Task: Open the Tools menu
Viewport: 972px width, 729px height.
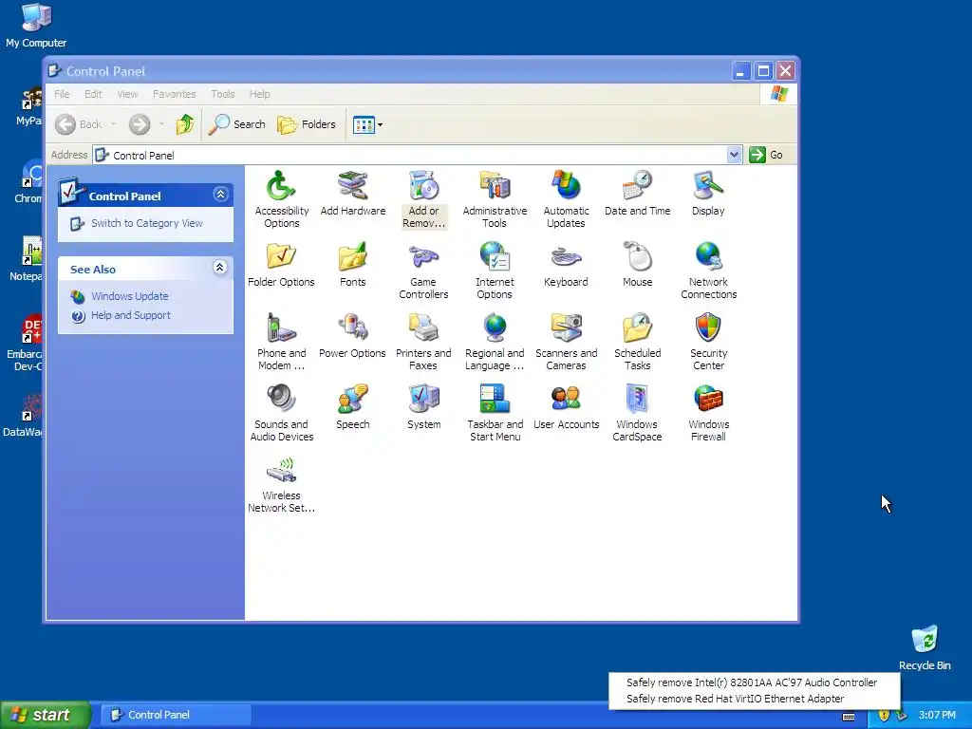Action: [222, 94]
